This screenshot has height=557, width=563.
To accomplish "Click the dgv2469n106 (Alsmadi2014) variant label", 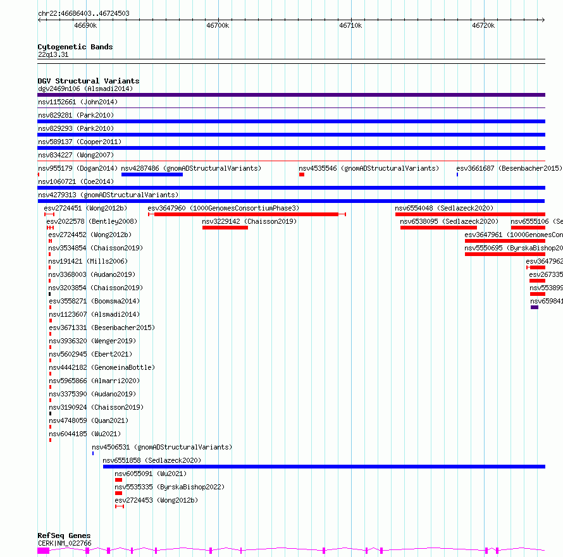I will (x=85, y=89).
